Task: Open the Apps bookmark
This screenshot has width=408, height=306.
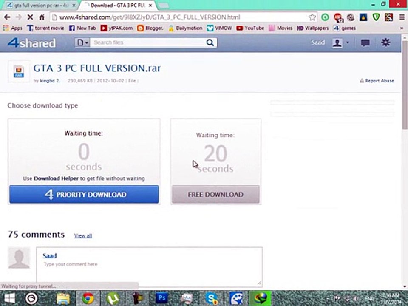Action: (13, 28)
